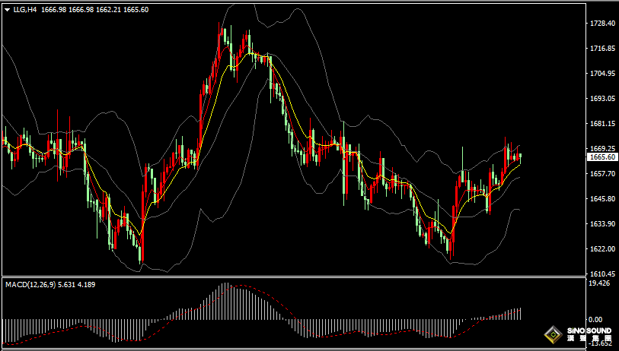
Task: Click the SINO SOUND watermark text
Action: (589, 332)
